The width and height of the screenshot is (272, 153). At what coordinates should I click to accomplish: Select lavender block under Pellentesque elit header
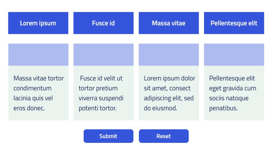(234, 55)
